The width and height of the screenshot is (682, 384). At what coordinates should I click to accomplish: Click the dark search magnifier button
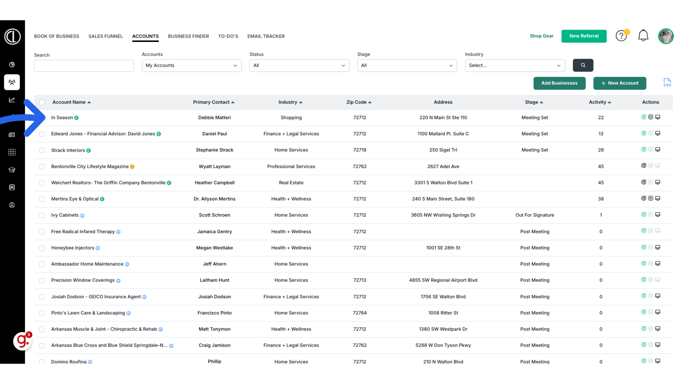point(583,65)
